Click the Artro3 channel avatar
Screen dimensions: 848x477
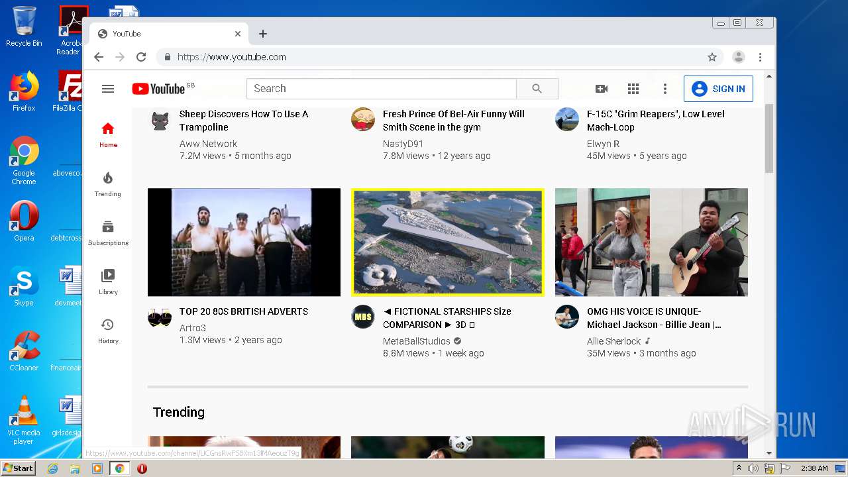[x=160, y=317]
